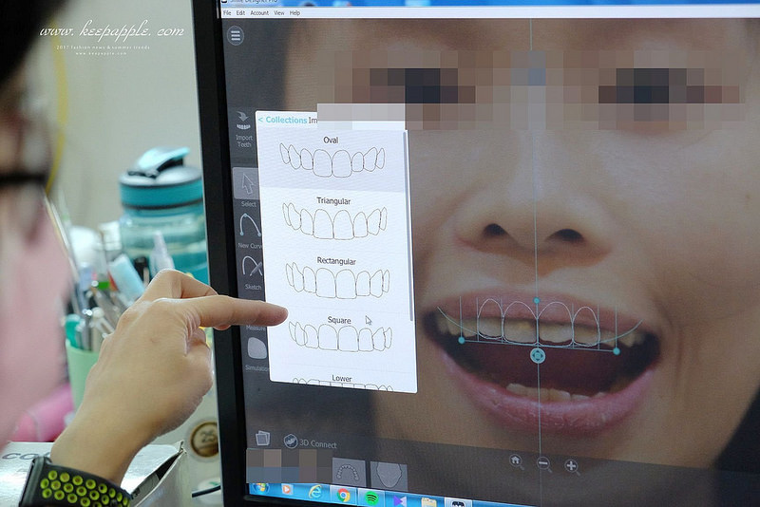Reset zoom with the home magnifier
Screen dimensions: 760x507
pyautogui.click(x=516, y=461)
